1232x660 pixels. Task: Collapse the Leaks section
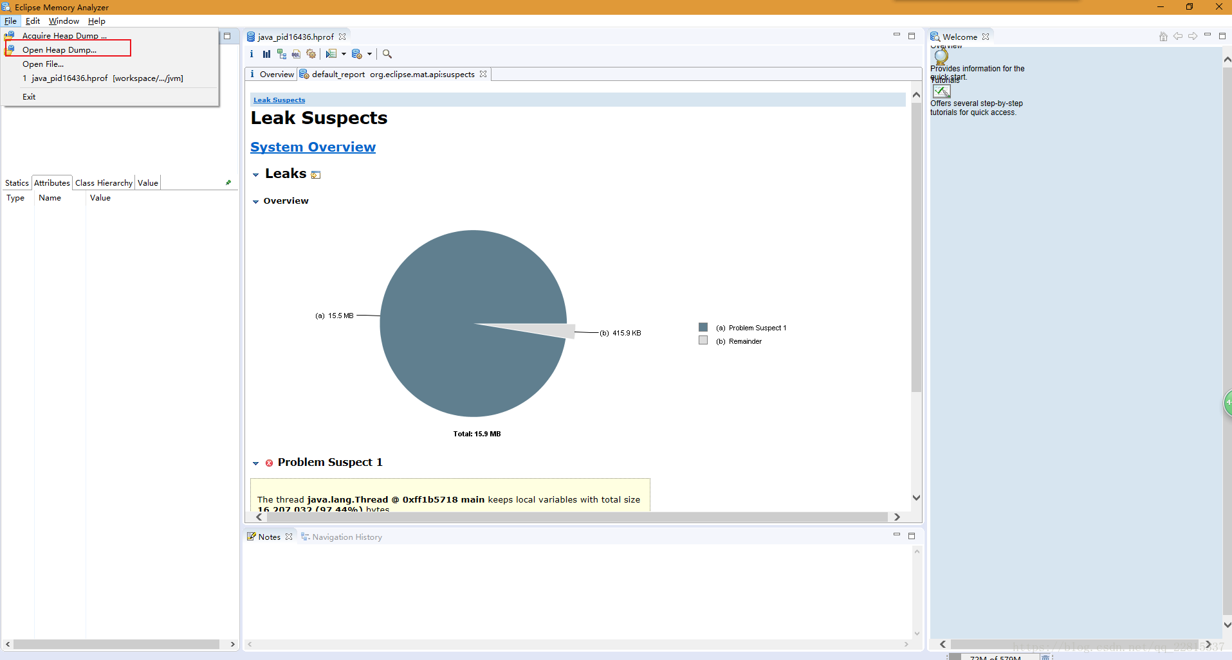tap(256, 175)
